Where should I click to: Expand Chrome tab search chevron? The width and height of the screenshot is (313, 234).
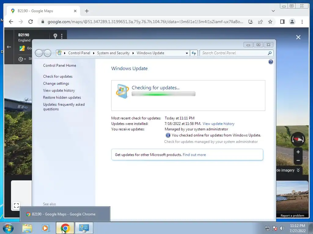pos(273,11)
